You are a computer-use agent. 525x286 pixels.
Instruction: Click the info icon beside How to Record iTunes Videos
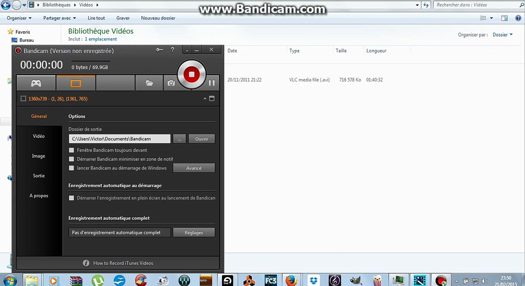(86, 263)
